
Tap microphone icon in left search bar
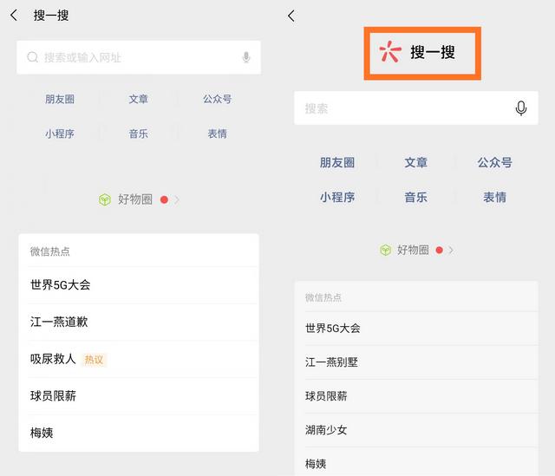(246, 57)
